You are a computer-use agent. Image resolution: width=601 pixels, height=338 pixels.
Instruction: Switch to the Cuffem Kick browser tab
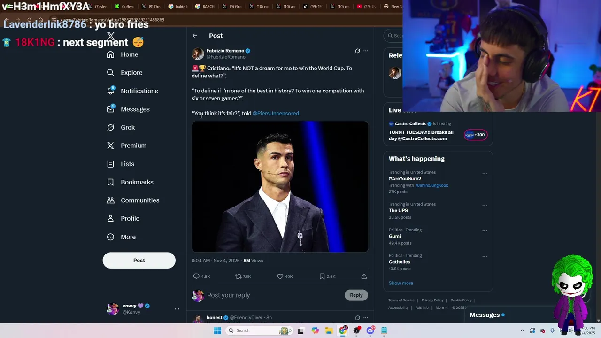(x=125, y=7)
